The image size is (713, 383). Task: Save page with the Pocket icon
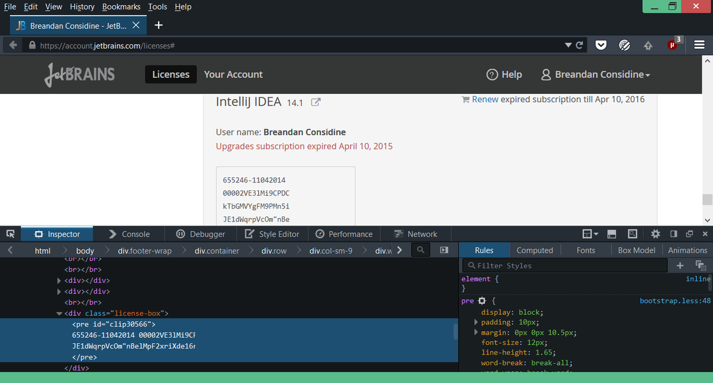[601, 45]
